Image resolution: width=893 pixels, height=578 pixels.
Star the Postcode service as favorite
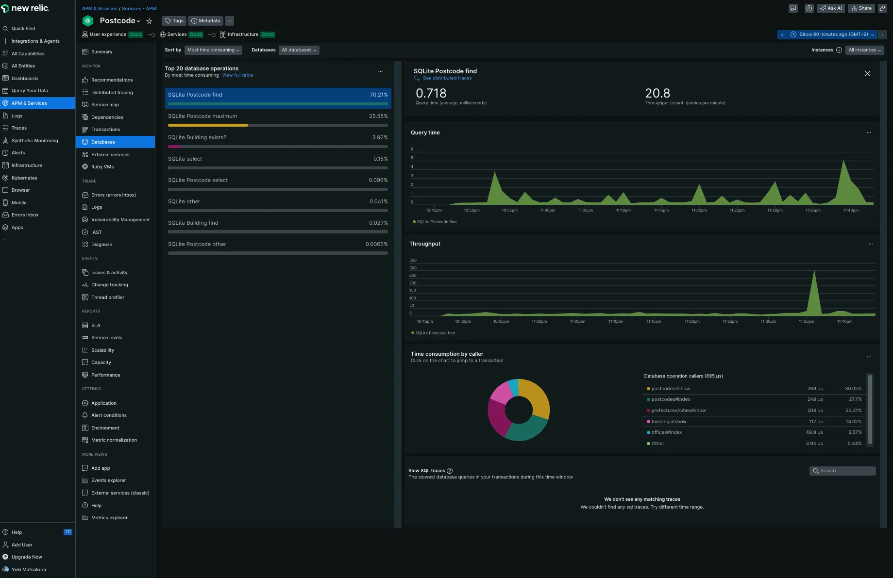click(150, 21)
